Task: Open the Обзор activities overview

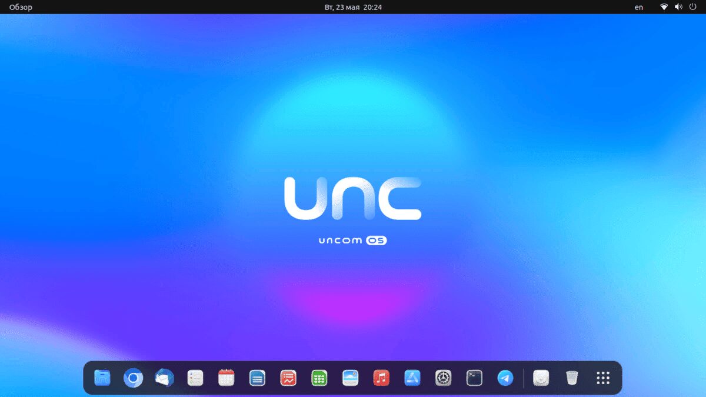Action: coord(22,7)
